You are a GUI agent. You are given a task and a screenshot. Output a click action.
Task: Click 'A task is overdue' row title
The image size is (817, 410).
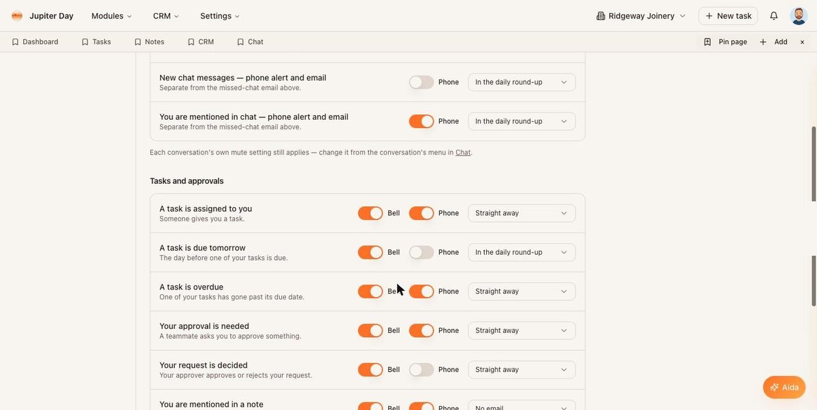(x=191, y=287)
